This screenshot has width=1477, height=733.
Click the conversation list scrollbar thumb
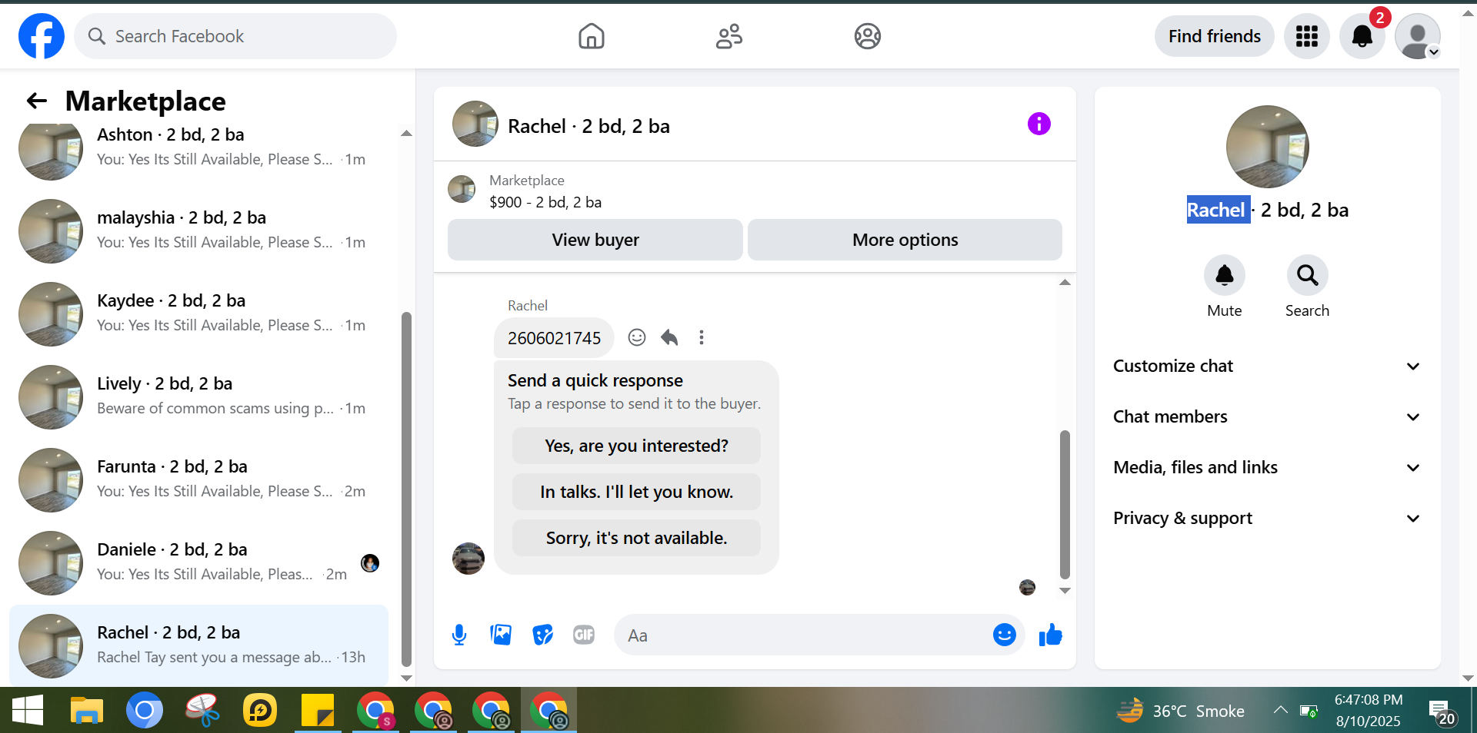click(406, 489)
